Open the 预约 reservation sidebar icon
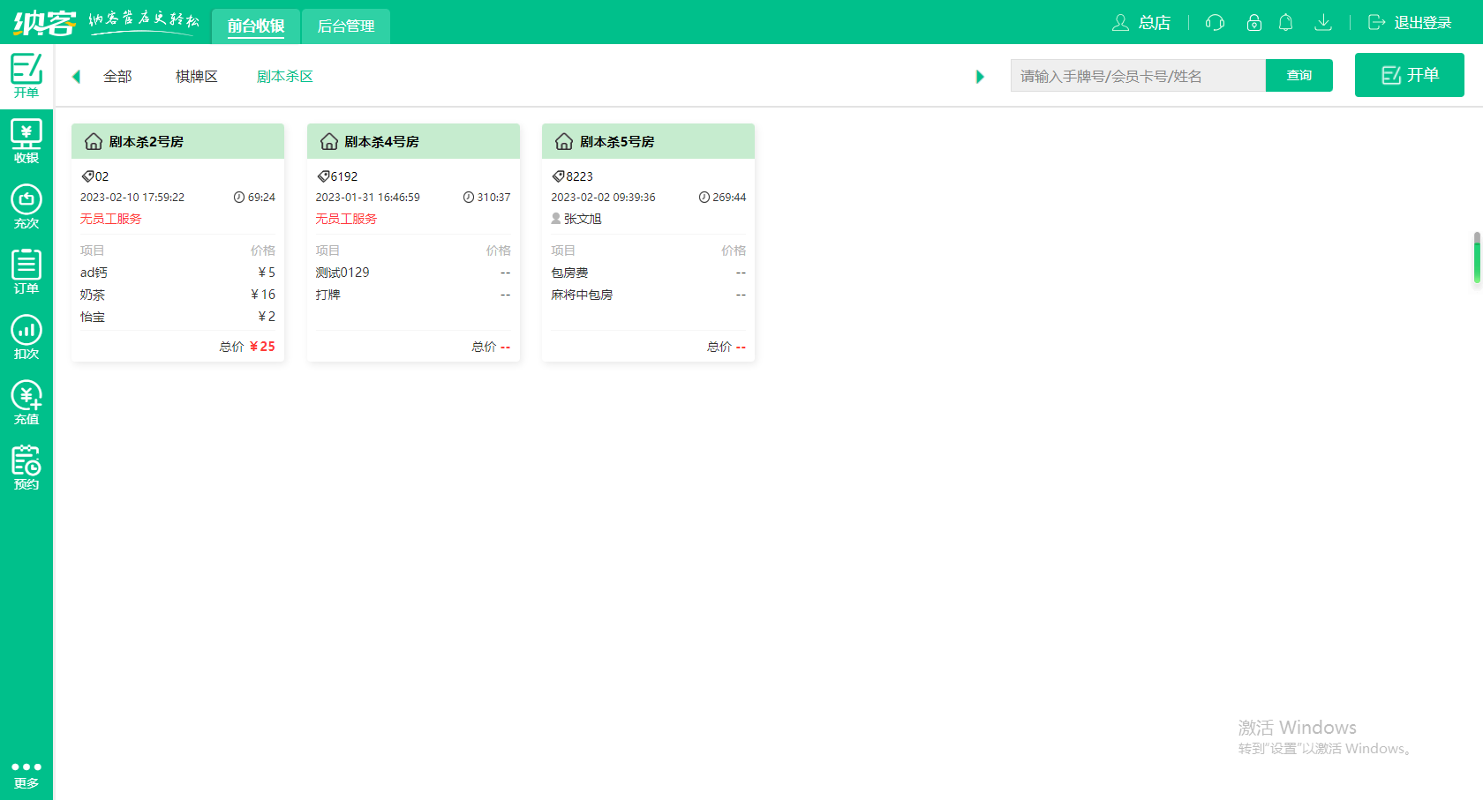This screenshot has height=800, width=1483. coord(26,467)
